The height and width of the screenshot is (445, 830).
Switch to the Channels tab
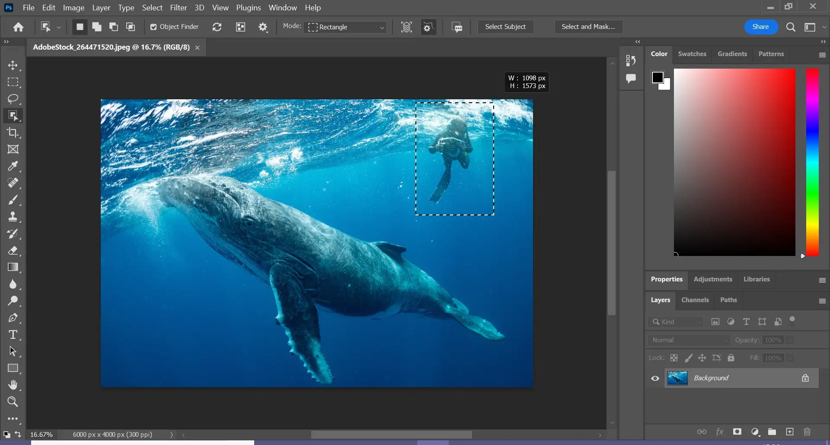tap(695, 300)
